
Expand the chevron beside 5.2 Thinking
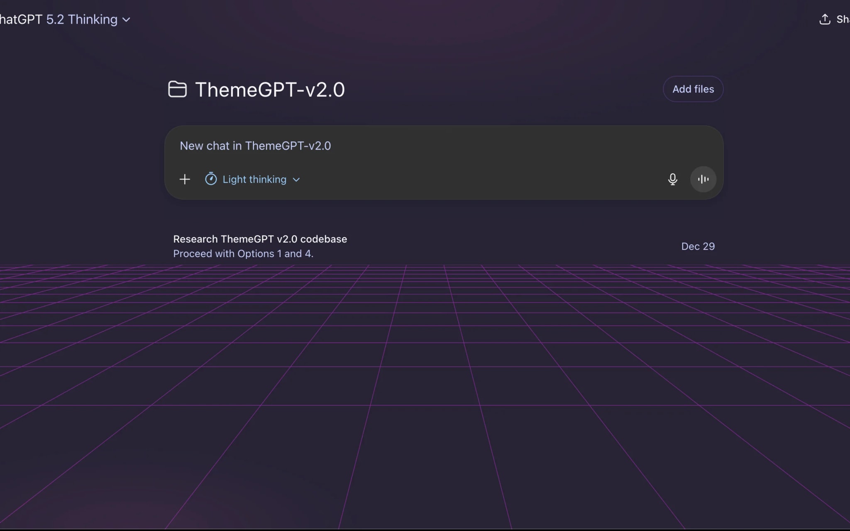pos(127,19)
